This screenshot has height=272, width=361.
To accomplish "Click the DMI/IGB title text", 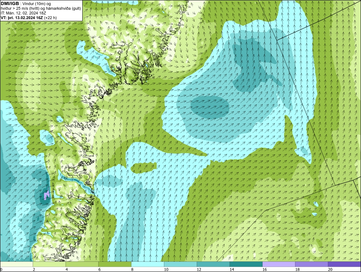I will pyautogui.click(x=10, y=4).
